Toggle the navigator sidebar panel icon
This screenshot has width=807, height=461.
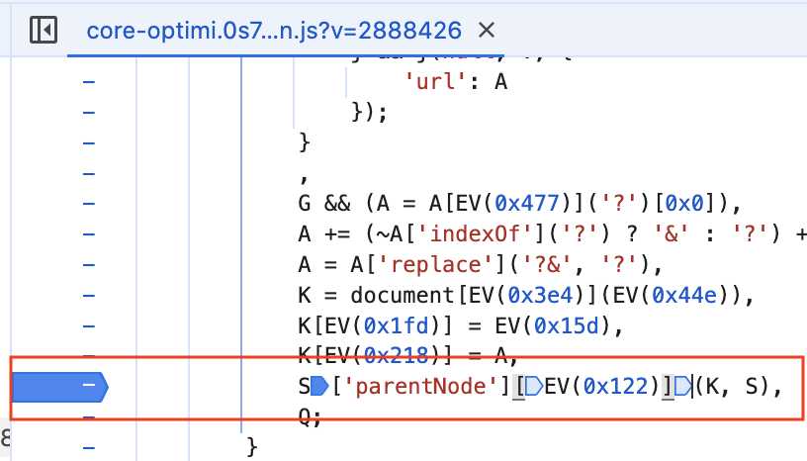coord(43,30)
